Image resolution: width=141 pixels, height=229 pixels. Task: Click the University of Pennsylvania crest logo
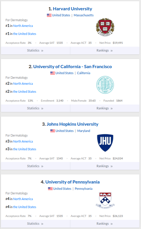tap(105, 200)
